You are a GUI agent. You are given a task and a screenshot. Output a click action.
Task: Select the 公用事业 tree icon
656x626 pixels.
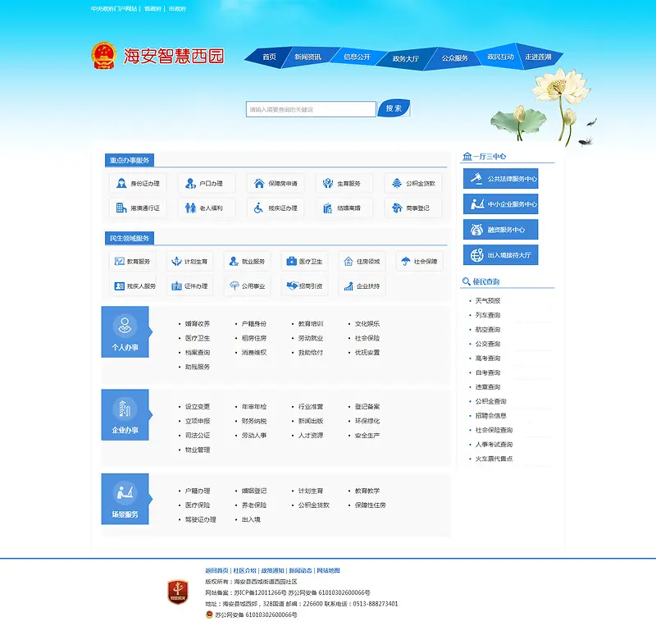[235, 286]
